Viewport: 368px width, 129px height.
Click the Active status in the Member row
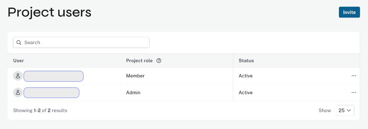tap(246, 76)
